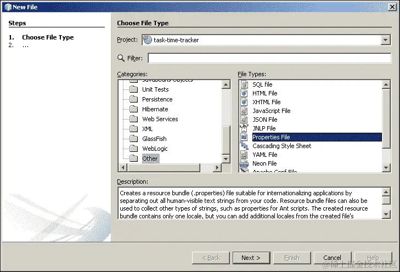400x272 pixels.
Task: Select the GlassFish category
Action: pos(154,139)
